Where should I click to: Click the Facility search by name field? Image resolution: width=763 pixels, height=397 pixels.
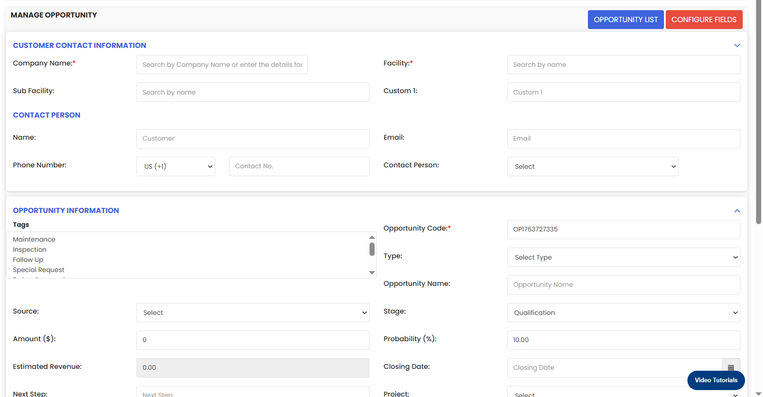[624, 65]
